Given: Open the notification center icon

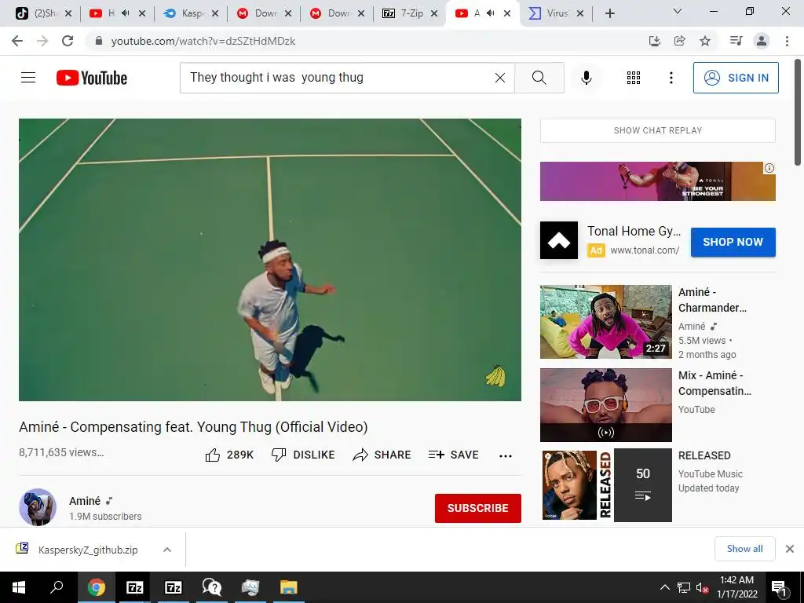Looking at the screenshot, I should 779,587.
